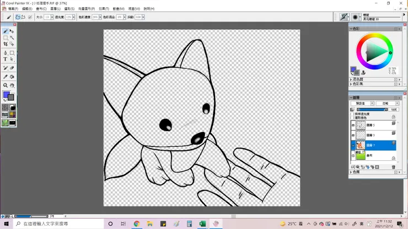
Task: Delete layer using trash icon
Action: [394, 167]
